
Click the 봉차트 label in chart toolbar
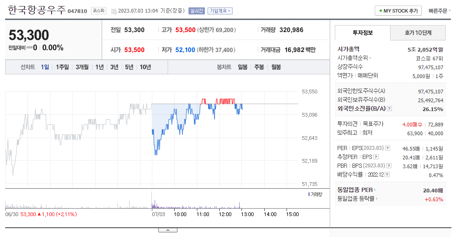coord(224,67)
